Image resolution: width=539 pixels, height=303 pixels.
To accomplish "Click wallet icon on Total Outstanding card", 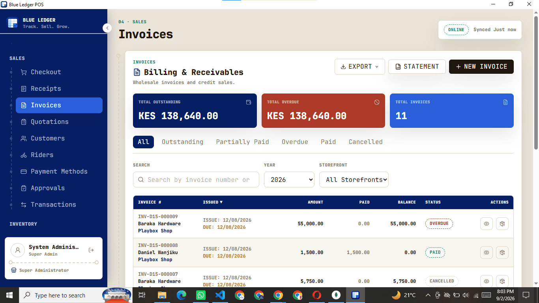I will pyautogui.click(x=249, y=102).
